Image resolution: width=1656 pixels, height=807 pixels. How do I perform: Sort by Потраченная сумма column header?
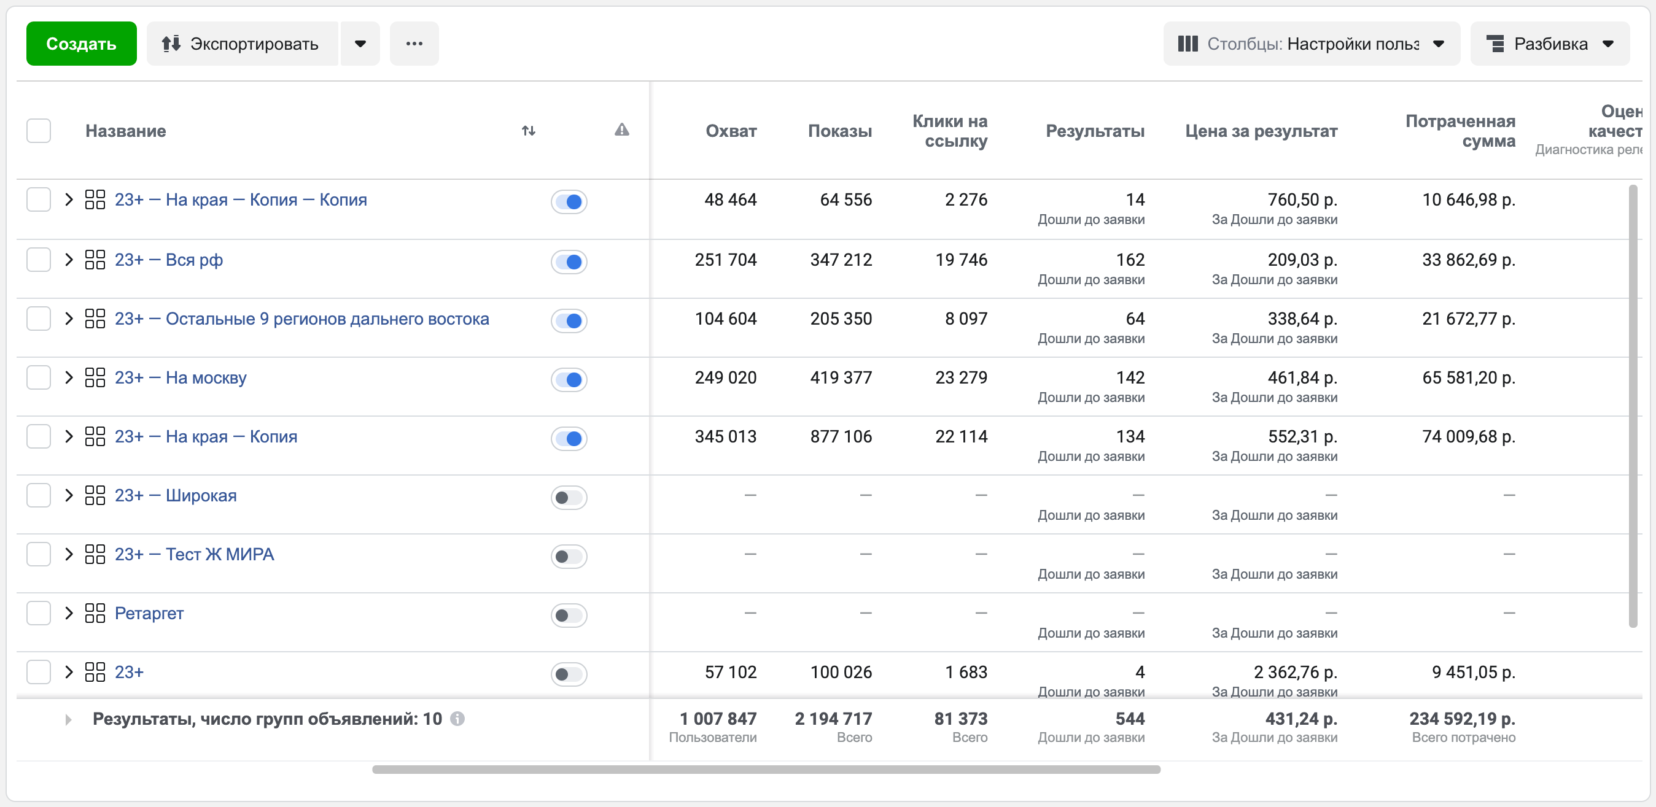(1460, 131)
